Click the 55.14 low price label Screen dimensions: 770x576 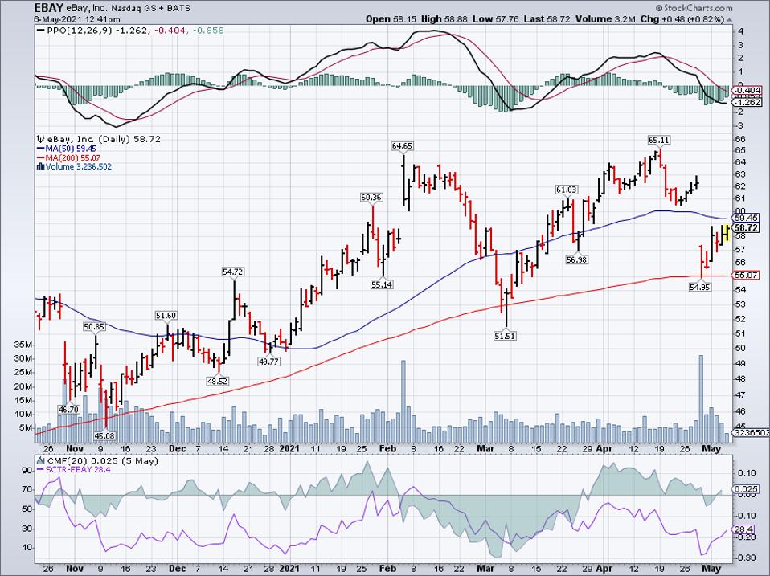coord(382,284)
